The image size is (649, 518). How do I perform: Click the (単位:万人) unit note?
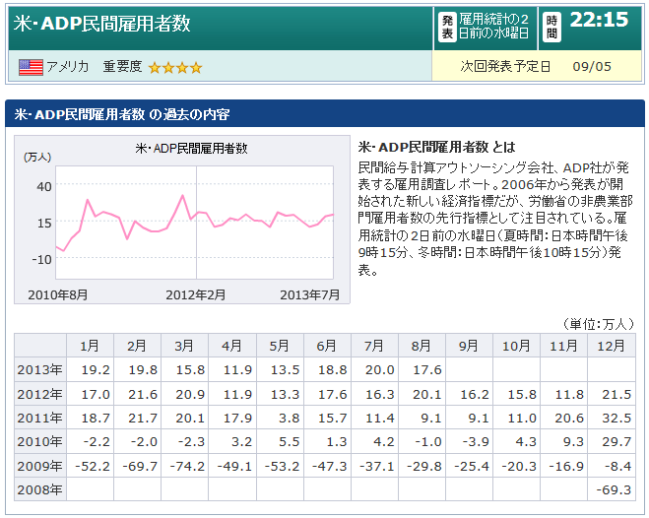coord(599,324)
